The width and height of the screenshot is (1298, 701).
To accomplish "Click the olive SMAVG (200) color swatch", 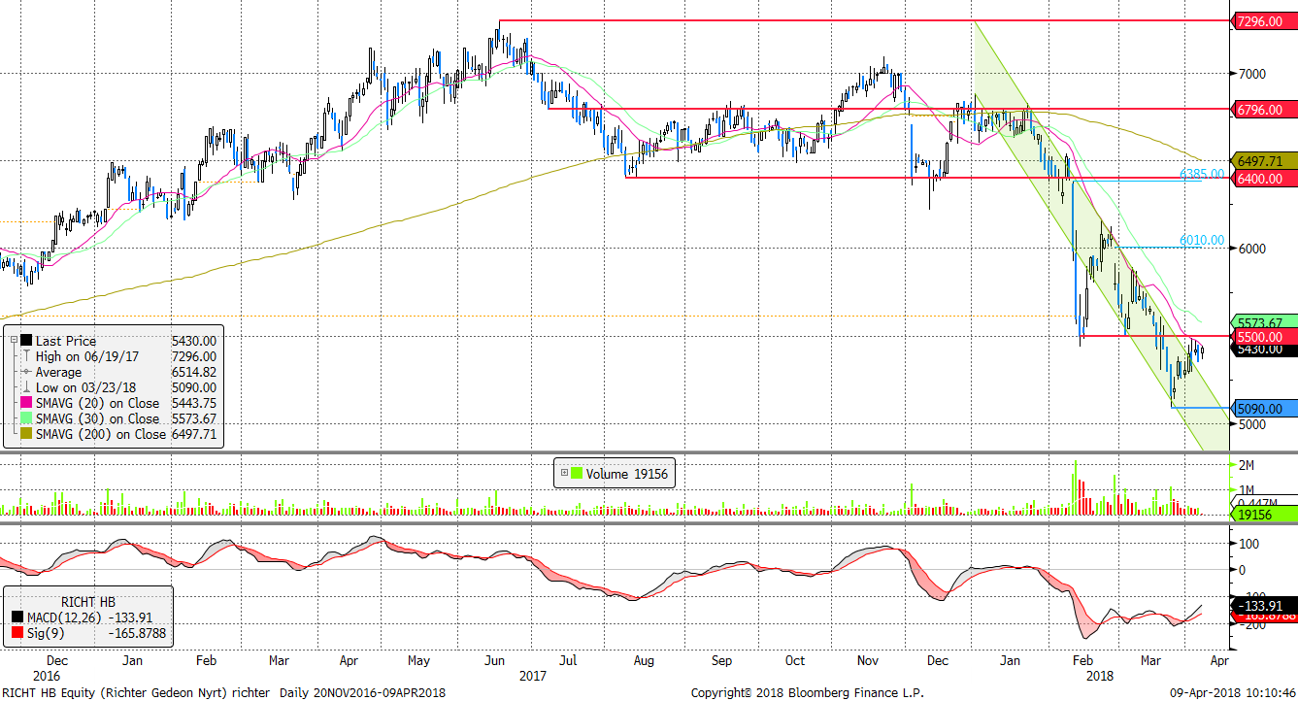I will [x=26, y=434].
